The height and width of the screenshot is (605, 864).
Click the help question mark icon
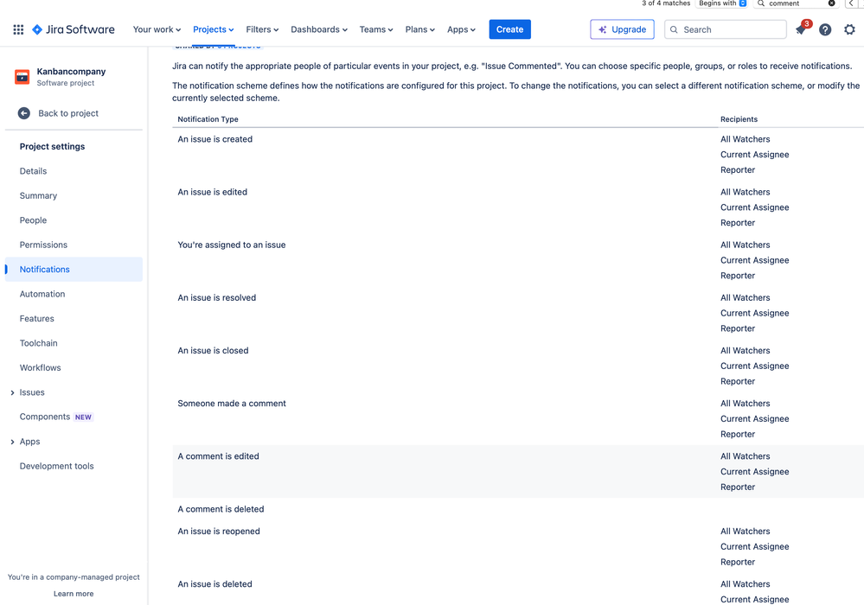click(824, 29)
